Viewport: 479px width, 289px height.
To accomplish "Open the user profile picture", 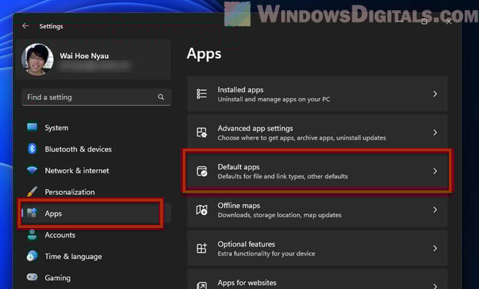I will tap(38, 60).
